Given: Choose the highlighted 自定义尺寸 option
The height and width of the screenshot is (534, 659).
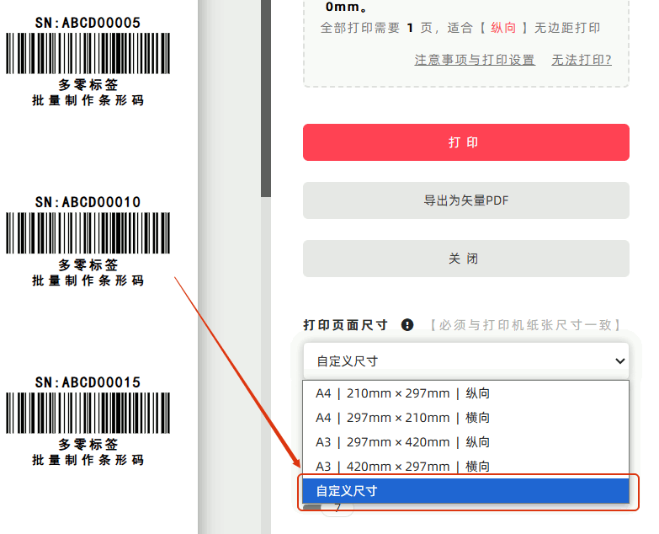Looking at the screenshot, I should coord(465,491).
